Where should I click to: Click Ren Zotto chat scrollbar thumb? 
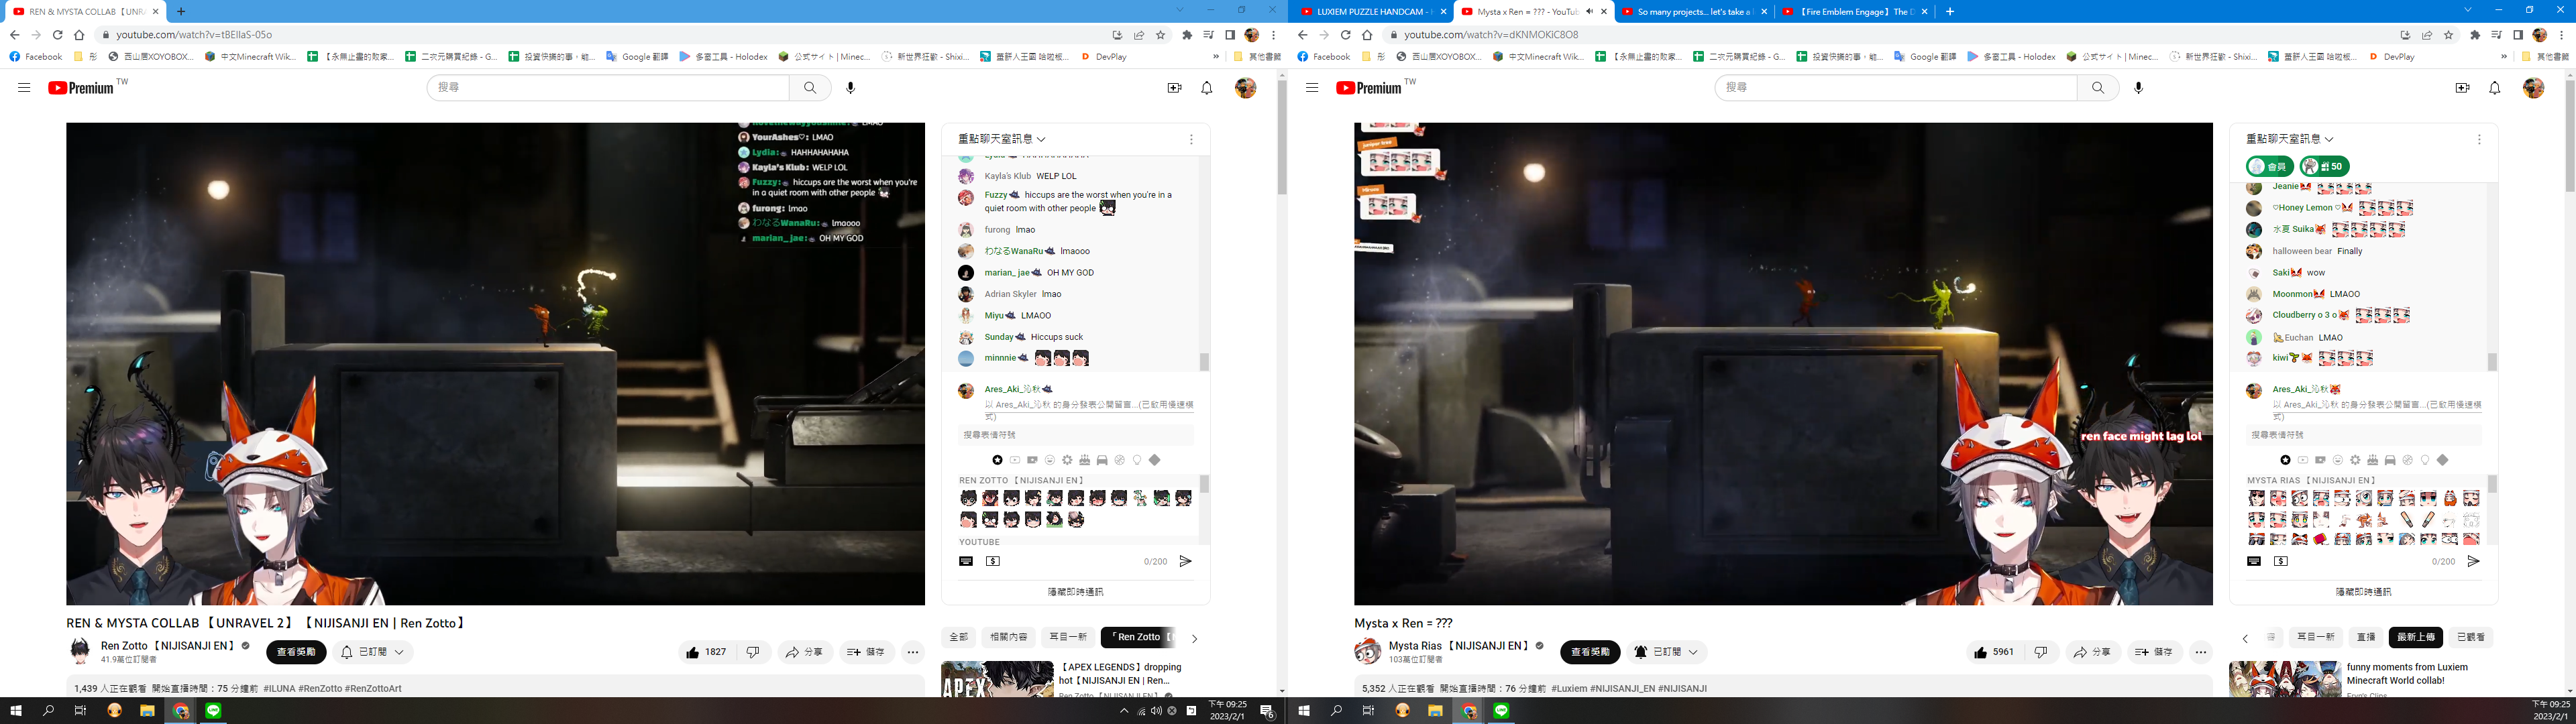pyautogui.click(x=1204, y=361)
